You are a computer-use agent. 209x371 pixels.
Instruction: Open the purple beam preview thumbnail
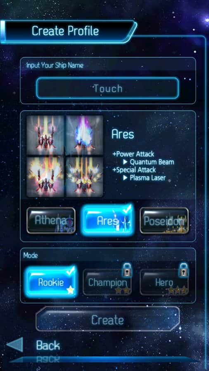[x=84, y=135]
